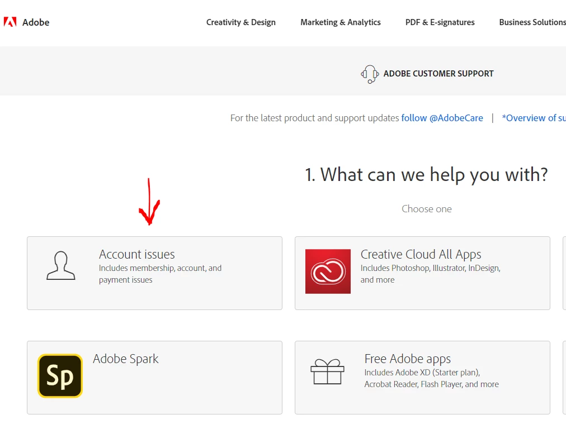Click the customer support headset icon

click(x=370, y=74)
